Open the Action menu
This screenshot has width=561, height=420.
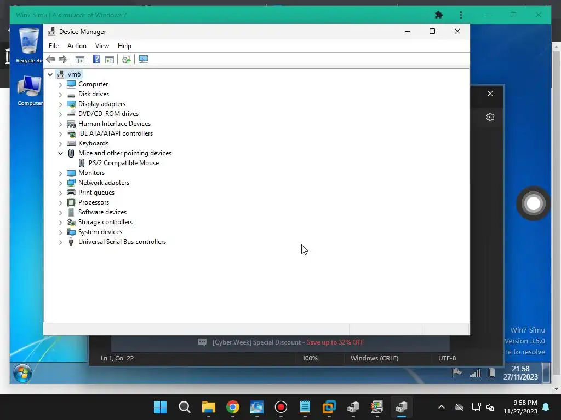(77, 46)
